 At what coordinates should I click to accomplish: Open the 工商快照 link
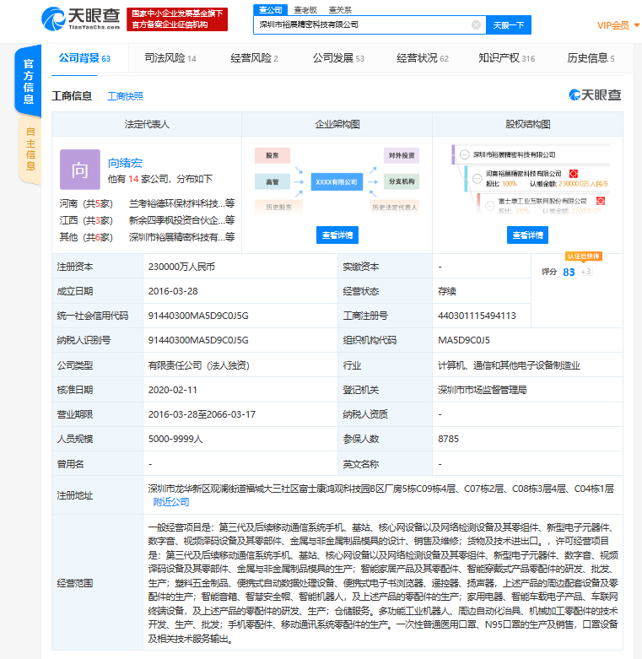pyautogui.click(x=125, y=96)
